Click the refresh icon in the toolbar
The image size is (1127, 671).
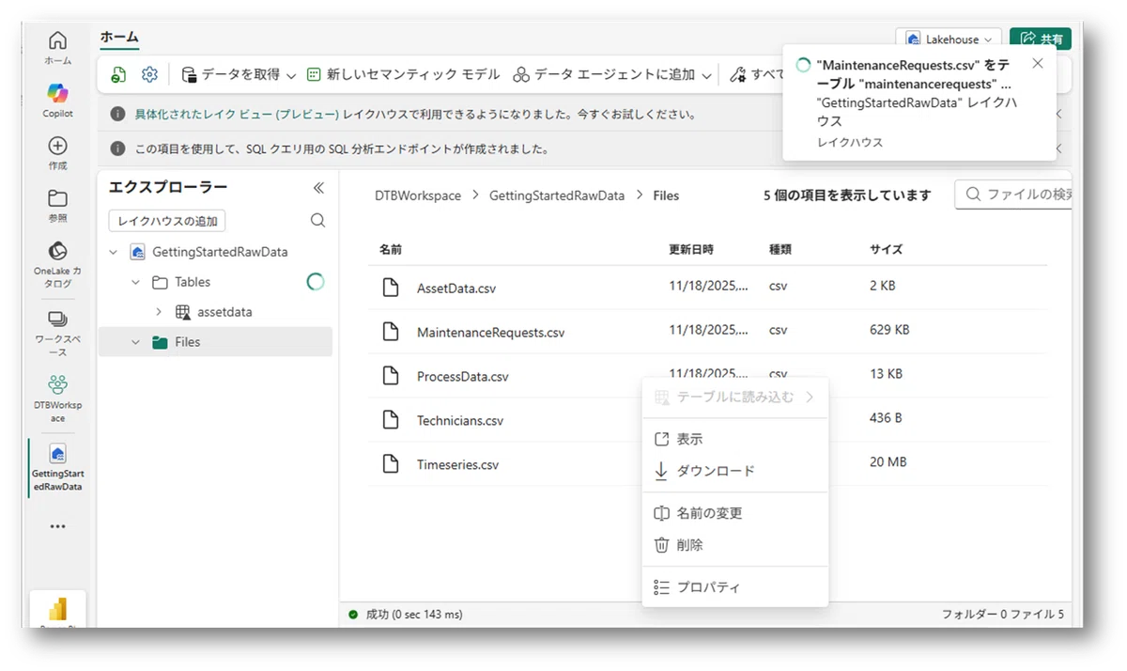[118, 74]
